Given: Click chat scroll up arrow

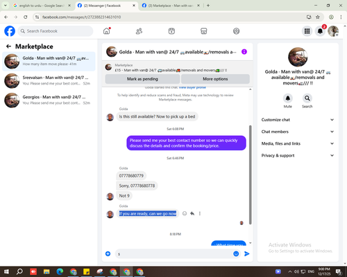Looking at the screenshot, I should coord(250,89).
